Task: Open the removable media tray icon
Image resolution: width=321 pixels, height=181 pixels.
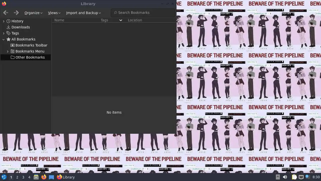Action: (x=278, y=177)
